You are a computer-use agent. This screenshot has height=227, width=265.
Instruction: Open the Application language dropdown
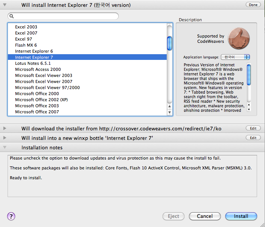pyautogui.click(x=235, y=57)
